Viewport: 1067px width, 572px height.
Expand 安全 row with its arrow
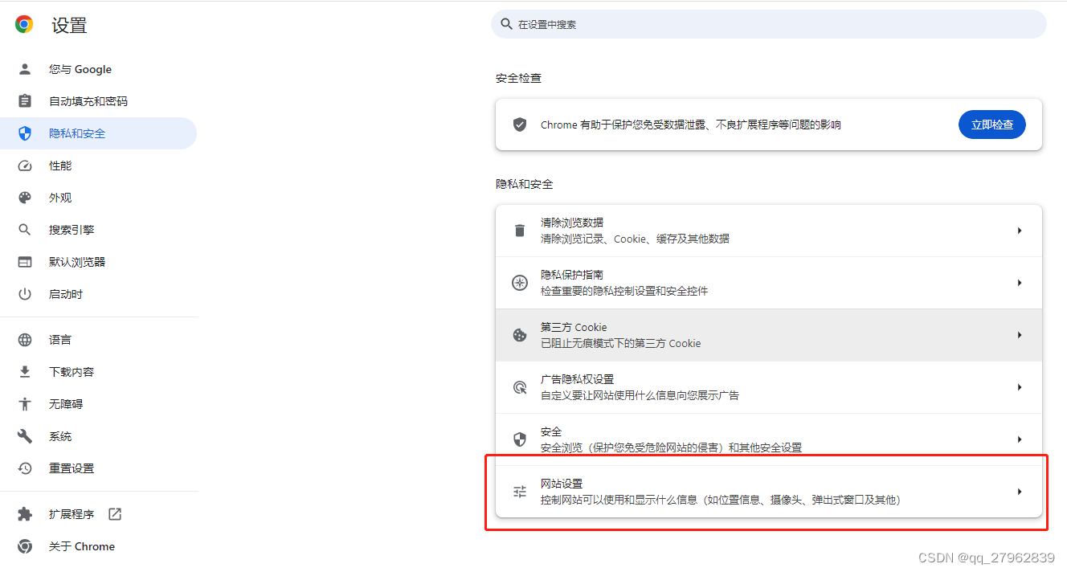click(x=1020, y=439)
